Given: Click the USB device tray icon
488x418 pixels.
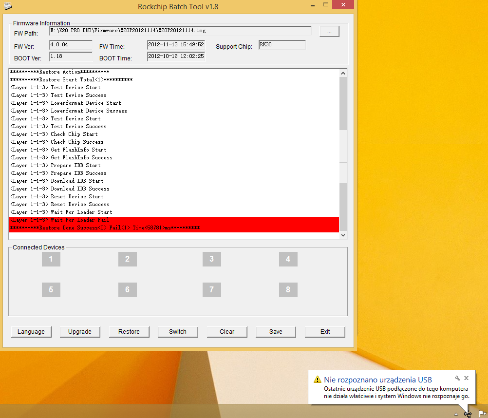Looking at the screenshot, I should pos(468,414).
